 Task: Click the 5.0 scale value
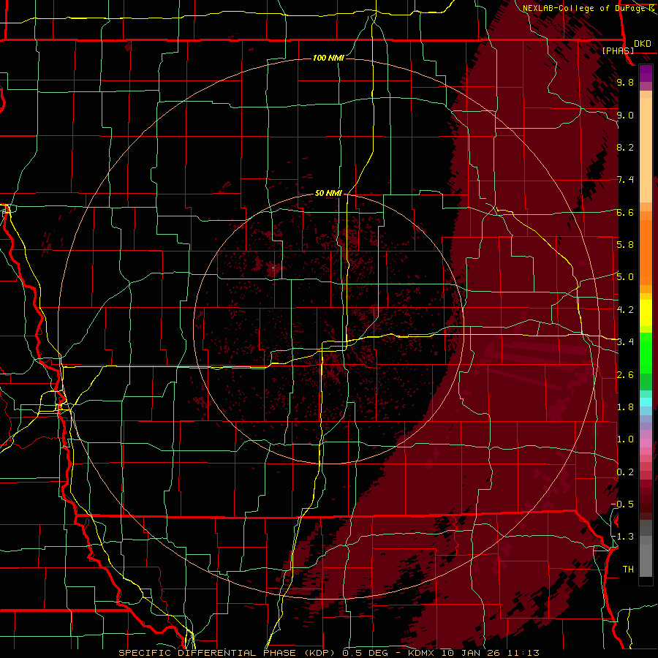(625, 277)
